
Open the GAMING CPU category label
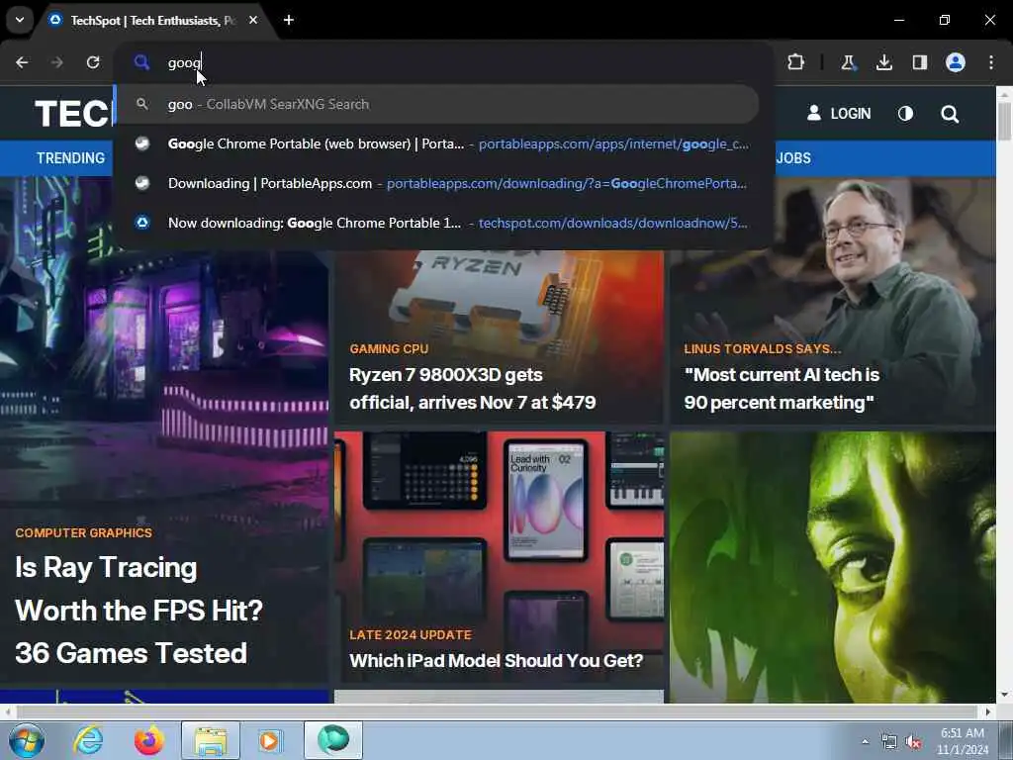[389, 349]
